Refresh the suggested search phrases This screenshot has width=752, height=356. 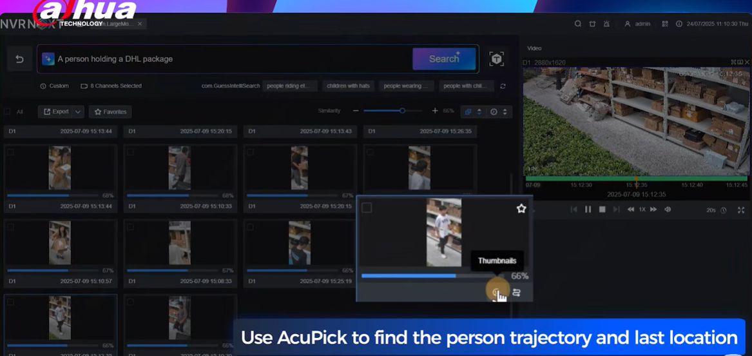tap(503, 86)
